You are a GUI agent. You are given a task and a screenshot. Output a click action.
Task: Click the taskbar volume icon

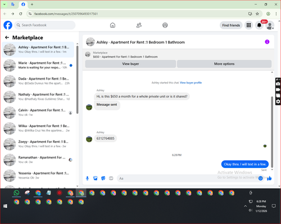click(251, 211)
